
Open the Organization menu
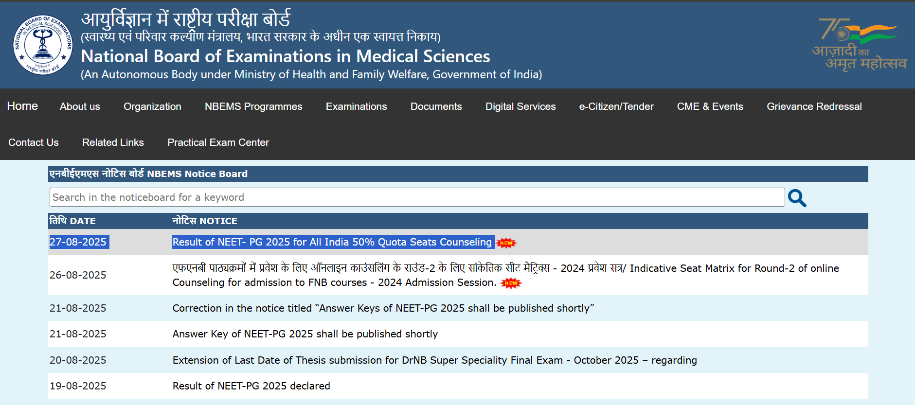pos(152,106)
